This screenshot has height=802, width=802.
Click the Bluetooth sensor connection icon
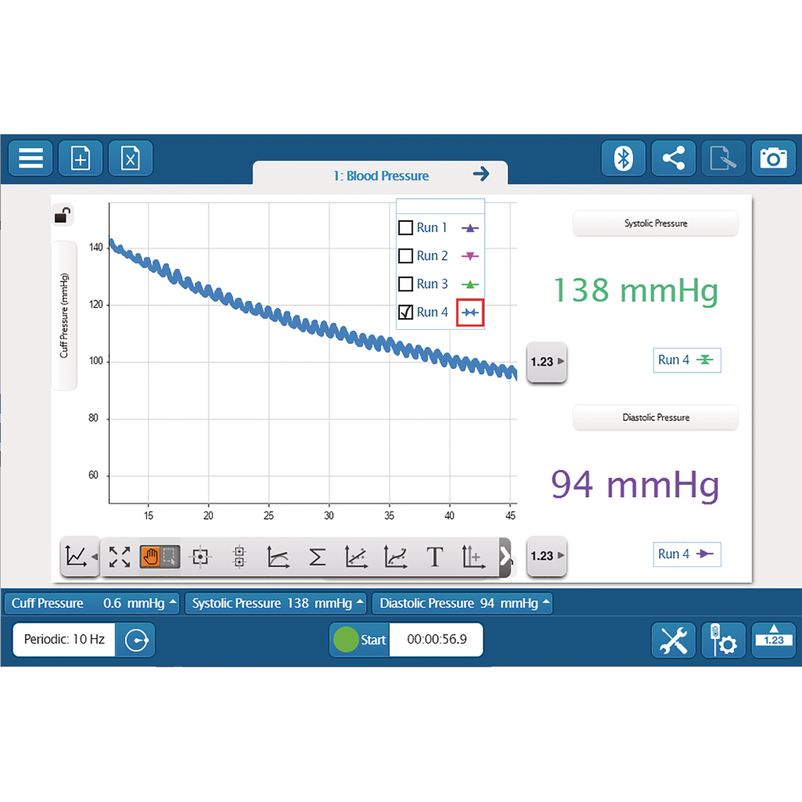tap(623, 158)
